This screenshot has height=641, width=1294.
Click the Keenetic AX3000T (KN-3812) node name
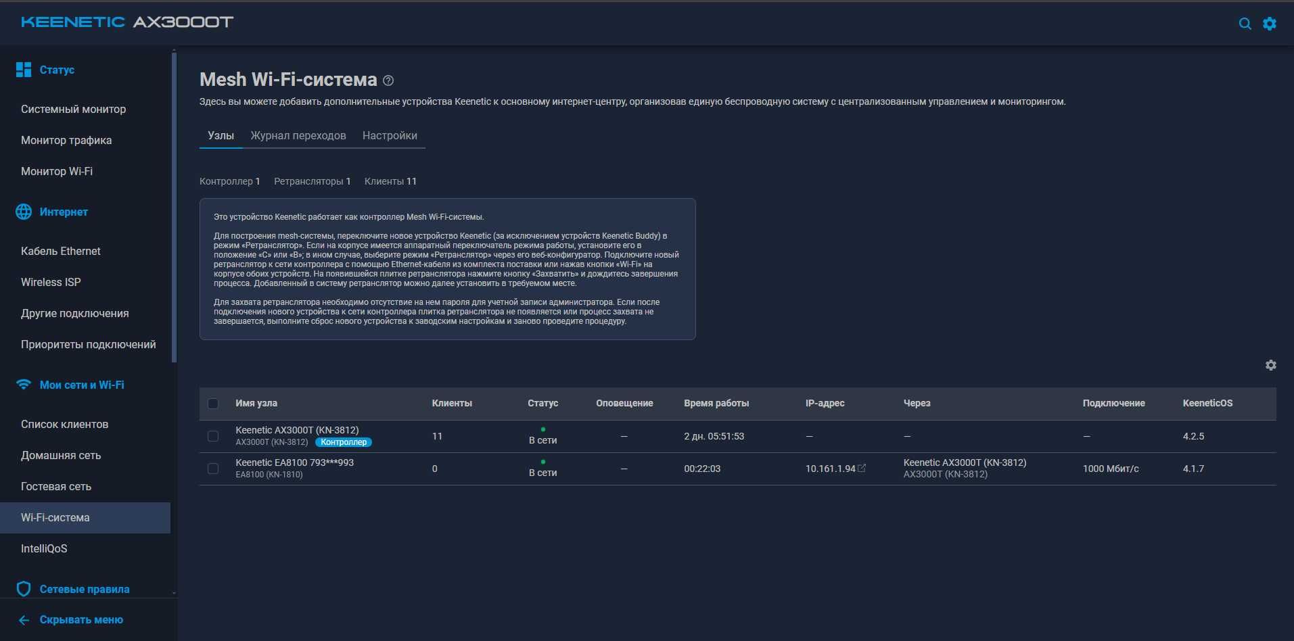[x=297, y=430]
